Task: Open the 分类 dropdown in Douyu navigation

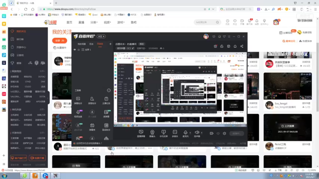Action: [x=94, y=22]
